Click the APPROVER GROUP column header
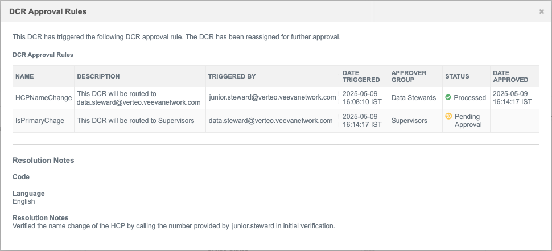Viewport: 552px width, 251px height. [x=409, y=76]
